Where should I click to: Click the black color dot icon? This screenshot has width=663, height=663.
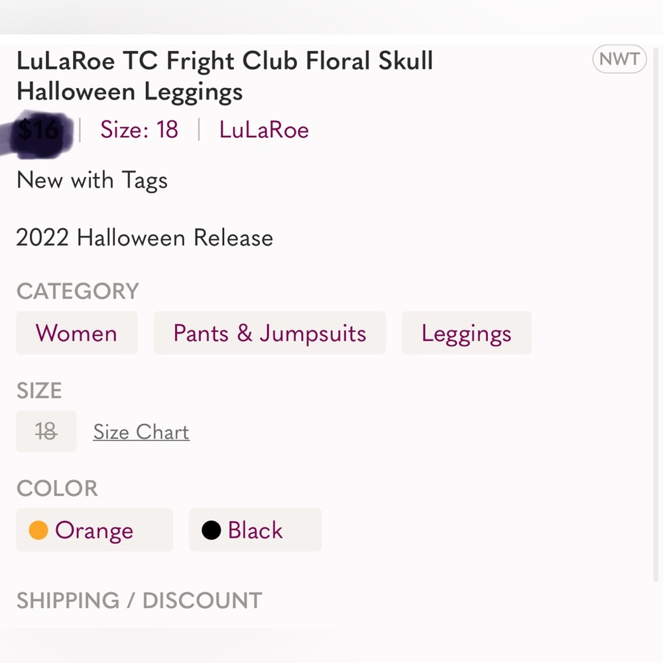pyautogui.click(x=211, y=530)
